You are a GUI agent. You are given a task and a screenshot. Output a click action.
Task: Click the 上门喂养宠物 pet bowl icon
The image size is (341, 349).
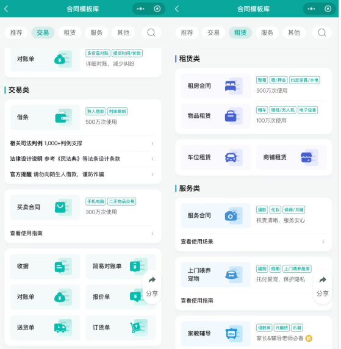tap(234, 275)
